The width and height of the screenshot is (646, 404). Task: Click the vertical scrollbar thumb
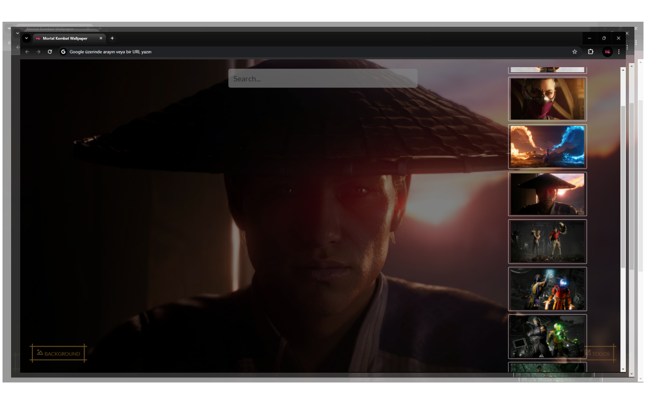pos(623,187)
